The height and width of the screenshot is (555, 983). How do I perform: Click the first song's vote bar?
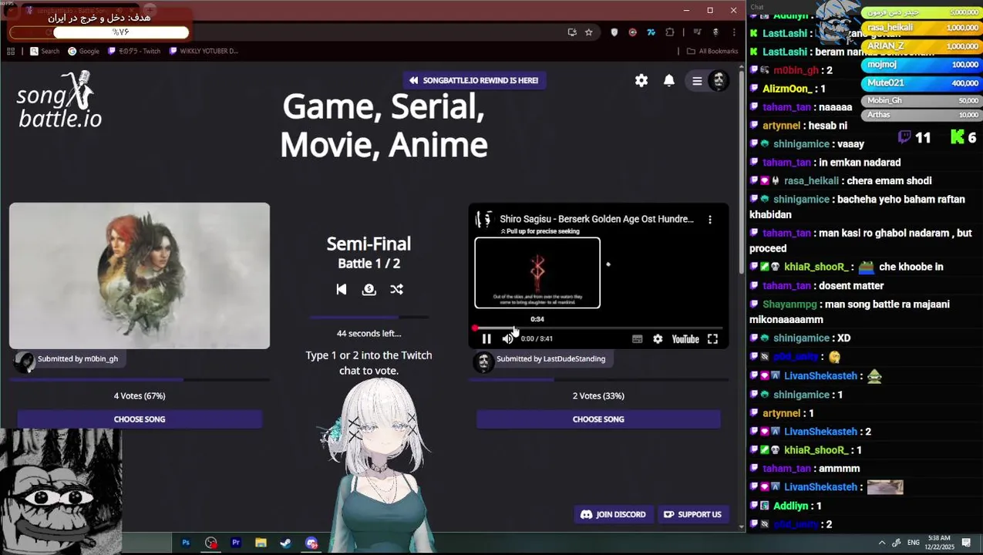click(x=140, y=379)
